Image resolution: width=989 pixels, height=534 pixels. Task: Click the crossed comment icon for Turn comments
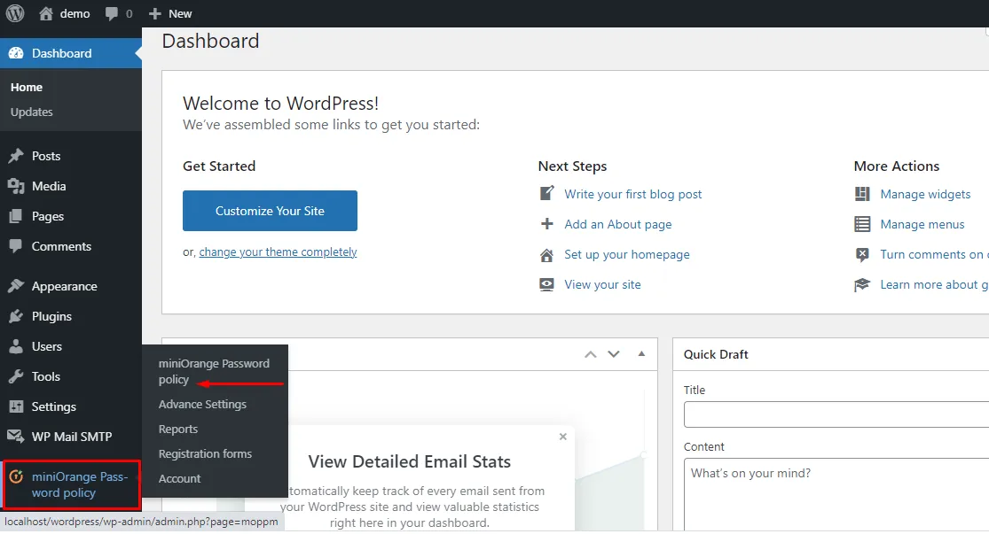pos(862,254)
